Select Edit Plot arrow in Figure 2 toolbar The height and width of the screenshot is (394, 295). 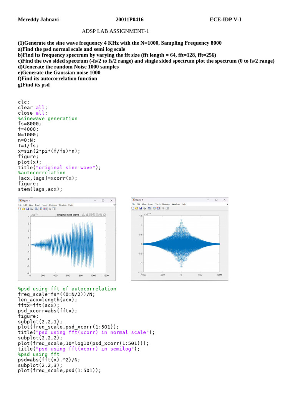click(x=163, y=208)
